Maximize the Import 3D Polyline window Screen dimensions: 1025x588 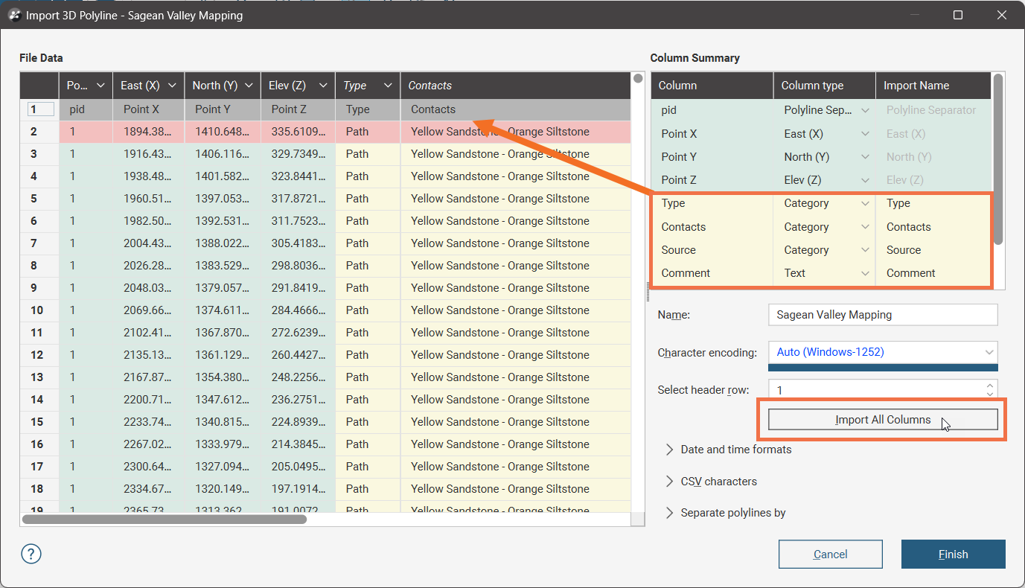pos(958,15)
